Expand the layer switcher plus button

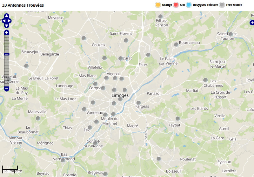tap(252, 23)
